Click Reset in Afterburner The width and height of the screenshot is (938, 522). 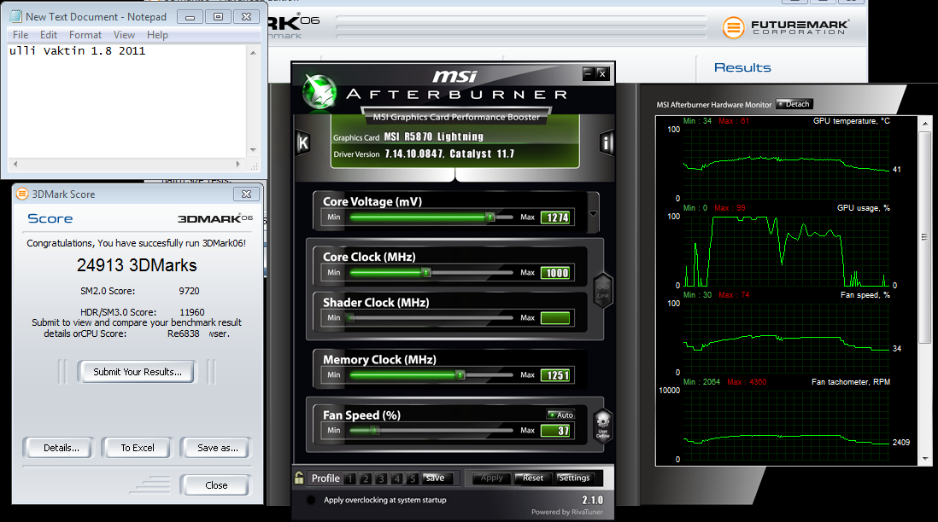(x=533, y=478)
